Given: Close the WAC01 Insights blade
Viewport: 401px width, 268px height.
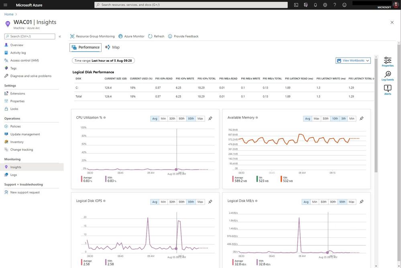Looking at the screenshot, I should (x=392, y=22).
